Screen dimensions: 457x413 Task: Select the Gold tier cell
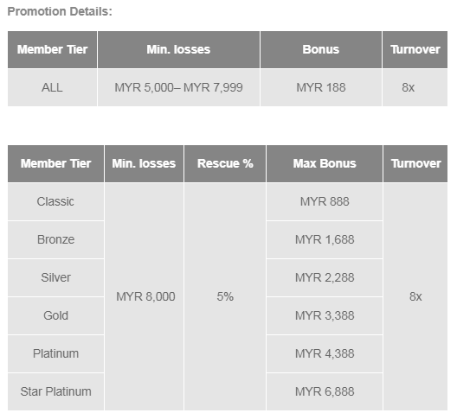55,315
